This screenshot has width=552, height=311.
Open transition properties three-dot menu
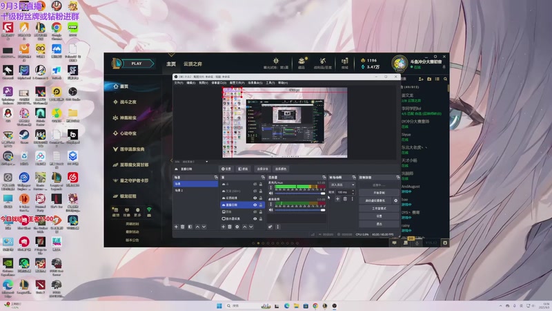(x=352, y=199)
